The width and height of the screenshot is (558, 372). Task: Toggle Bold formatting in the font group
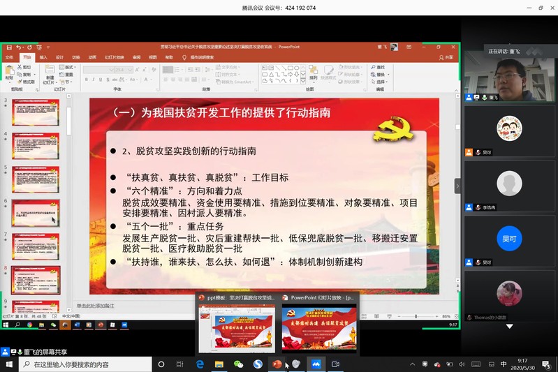(86, 80)
